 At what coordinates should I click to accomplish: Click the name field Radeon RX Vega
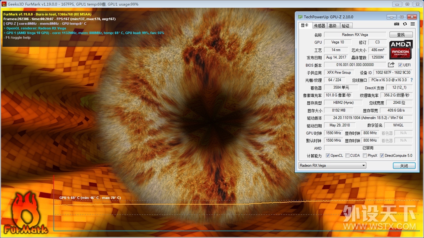(x=355, y=35)
